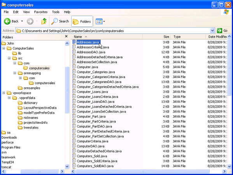Click the AddressesDAO.java file icon
The image size is (233, 175).
point(74,52)
